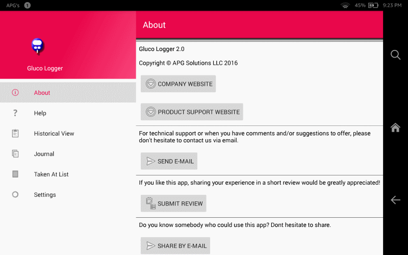This screenshot has width=408, height=255.
Task: Click the Journal pages icon
Action: click(x=15, y=154)
